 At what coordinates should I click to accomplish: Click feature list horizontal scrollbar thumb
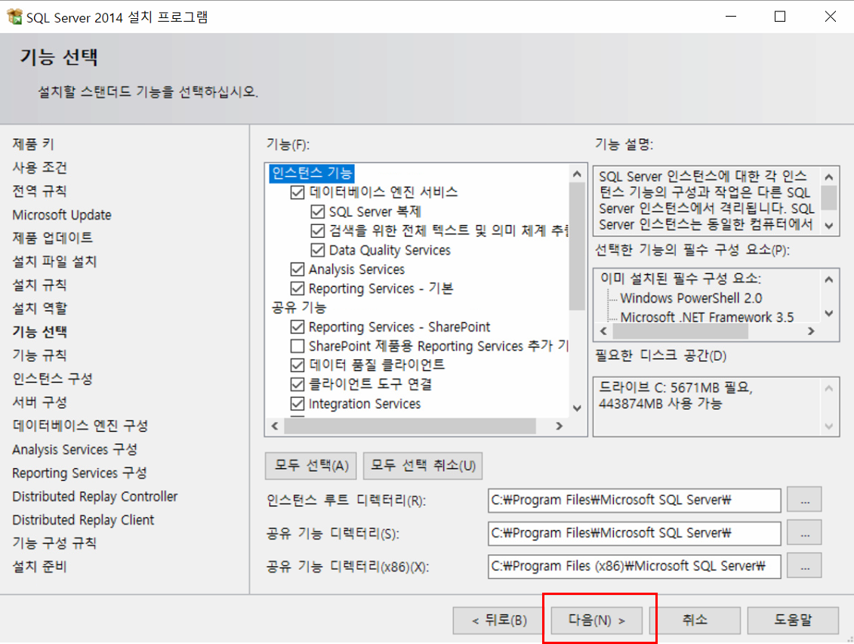pyautogui.click(x=410, y=427)
